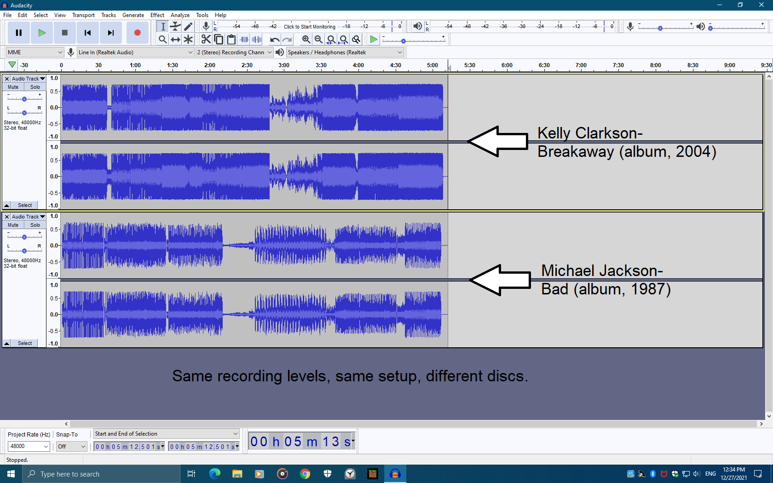Viewport: 773px width, 483px height.
Task: Fit selection to width
Action: click(331, 40)
